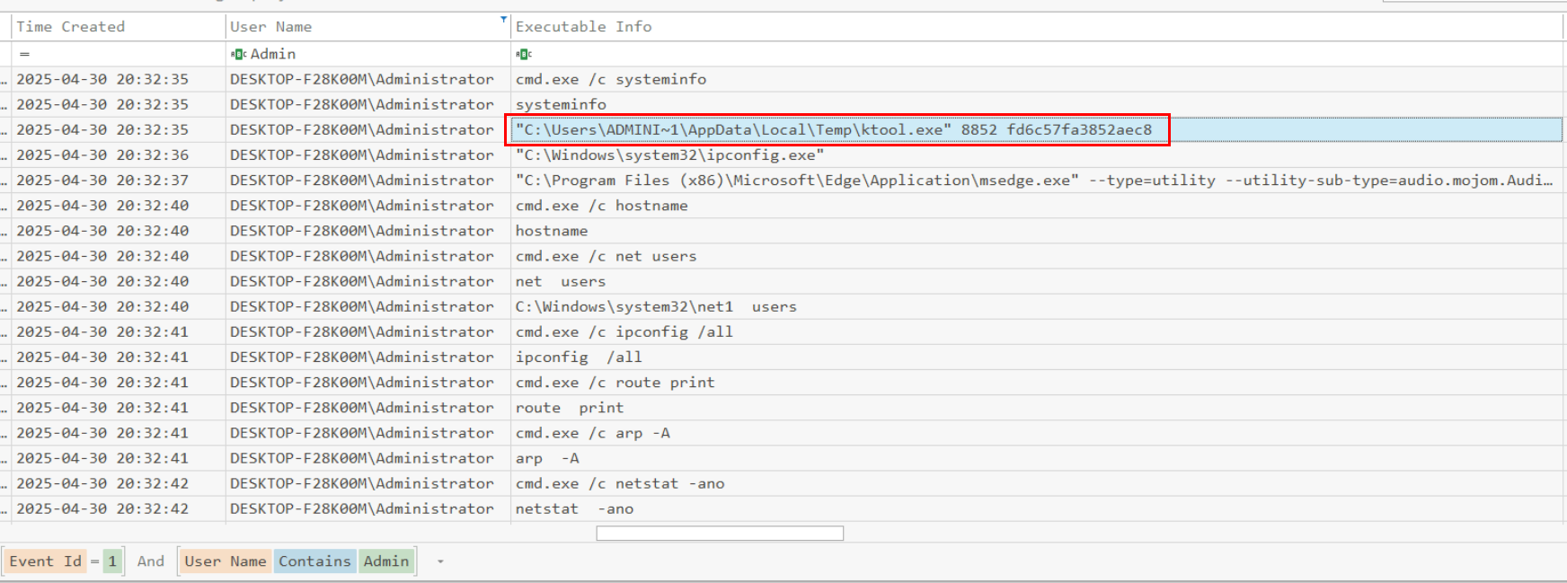Click the equals sign in the Event Id filter

(x=94, y=561)
